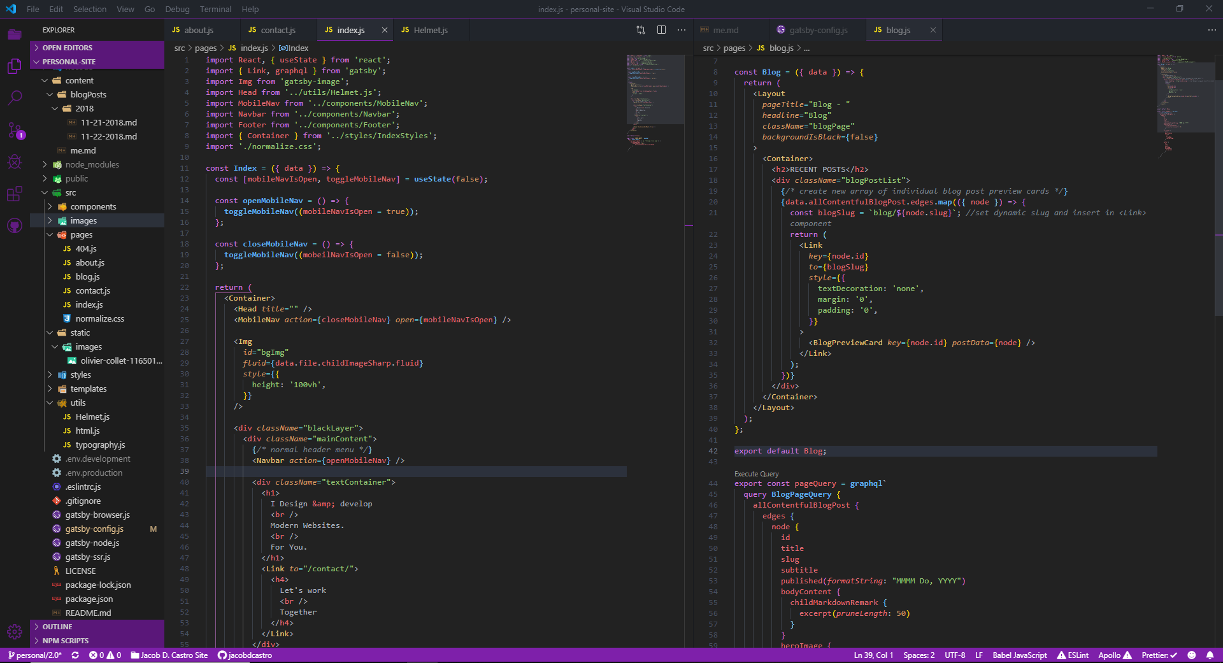Click the GitHub icon in activity bar
1223x663 pixels.
point(15,225)
